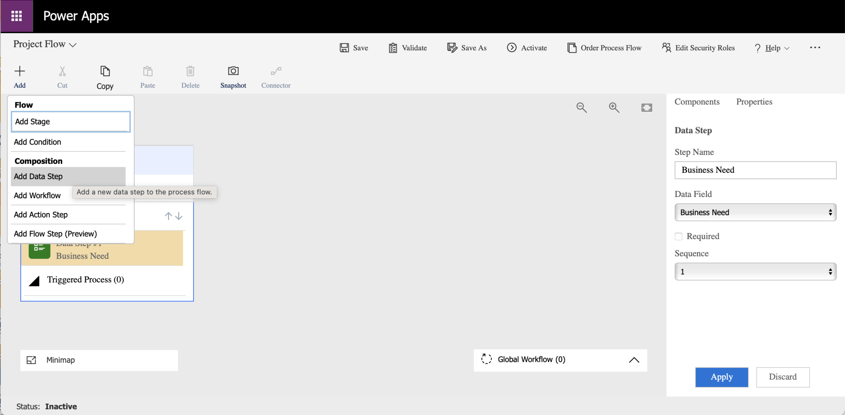
Task: Expand the Global Workflow panel
Action: coord(634,360)
